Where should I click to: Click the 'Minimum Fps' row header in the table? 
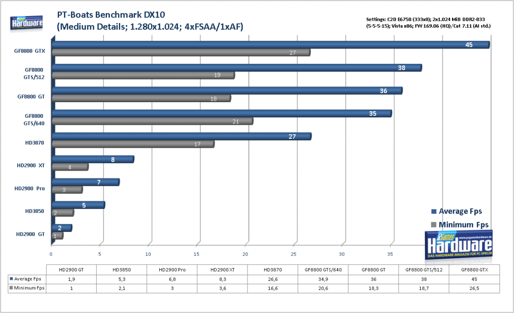click(x=27, y=288)
